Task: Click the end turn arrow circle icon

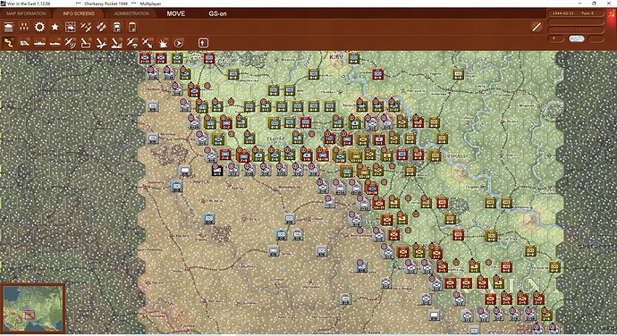Action: [178, 43]
